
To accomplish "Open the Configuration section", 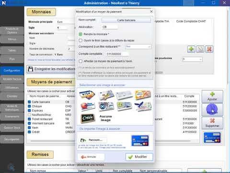I will [x=12, y=71].
